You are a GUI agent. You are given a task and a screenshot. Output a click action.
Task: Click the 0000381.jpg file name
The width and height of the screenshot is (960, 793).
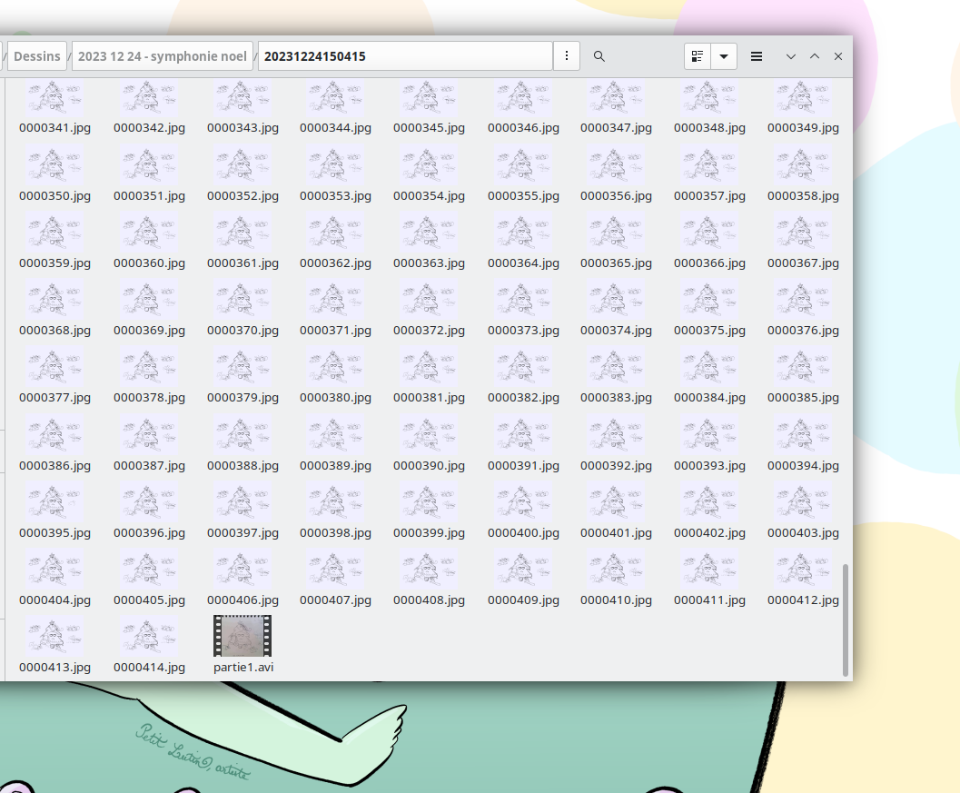click(429, 398)
